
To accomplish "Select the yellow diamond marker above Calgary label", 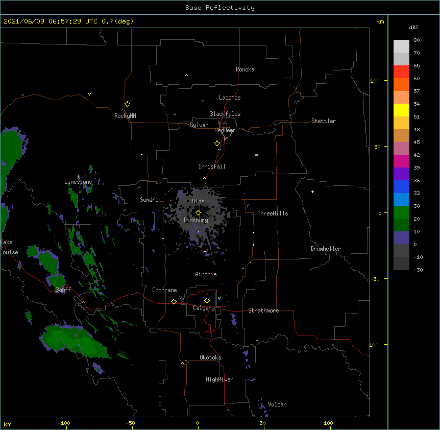I will [x=207, y=301].
